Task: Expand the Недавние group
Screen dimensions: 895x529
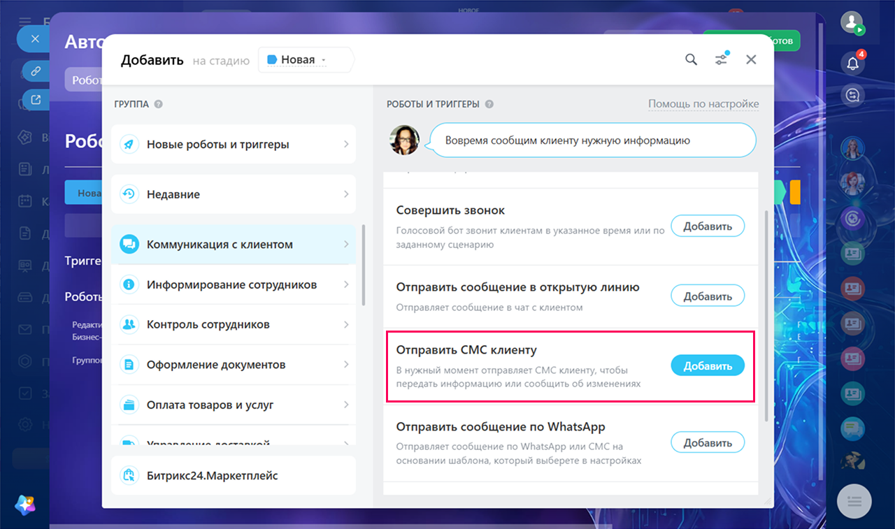Action: point(234,194)
